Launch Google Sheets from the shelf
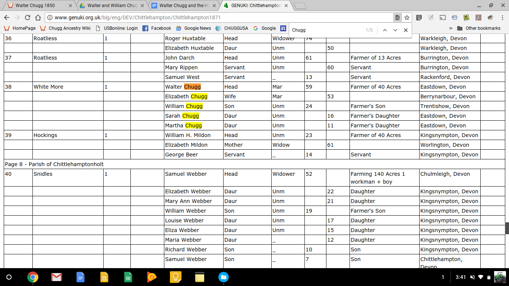Viewport: 509px width, 286px height. [128, 277]
